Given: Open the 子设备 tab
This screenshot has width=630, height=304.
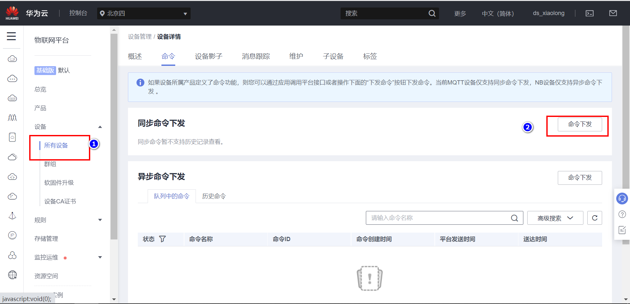Looking at the screenshot, I should [333, 56].
